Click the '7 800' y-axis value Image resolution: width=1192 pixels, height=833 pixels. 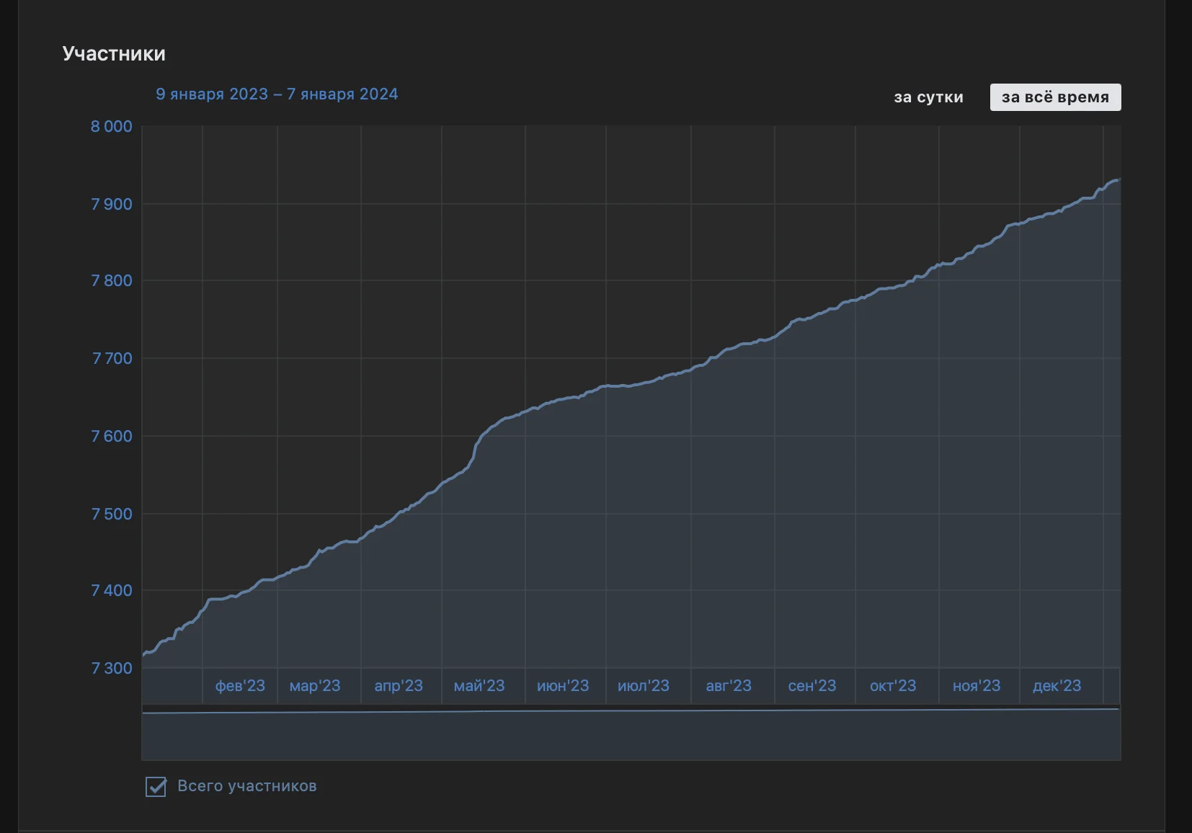tap(112, 281)
